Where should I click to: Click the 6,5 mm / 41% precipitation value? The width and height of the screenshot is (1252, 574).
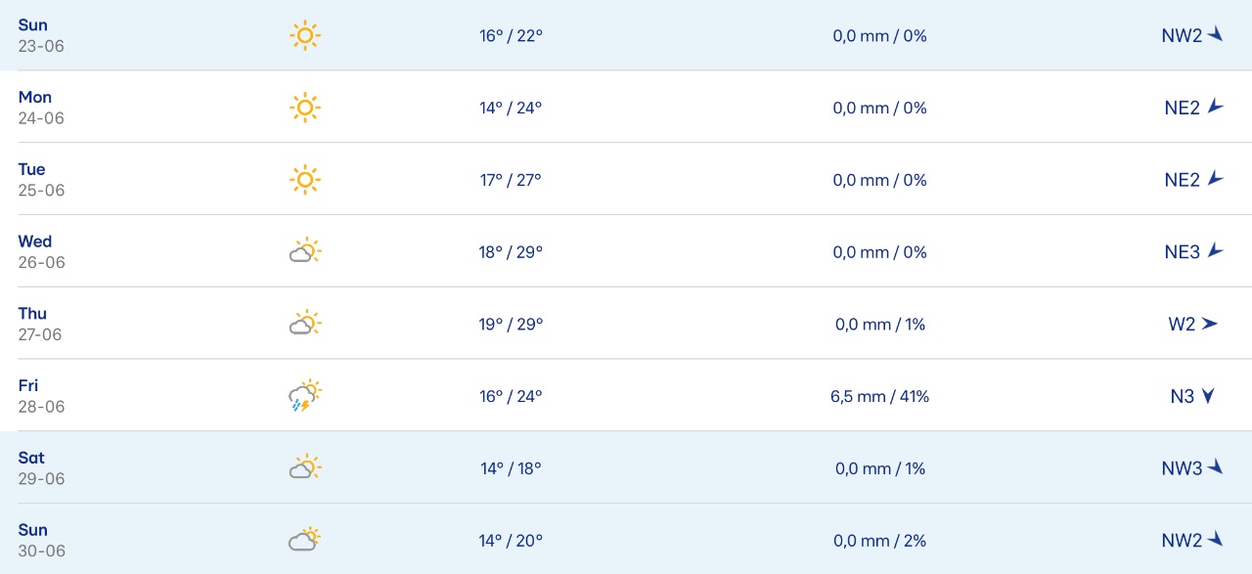tap(880, 396)
